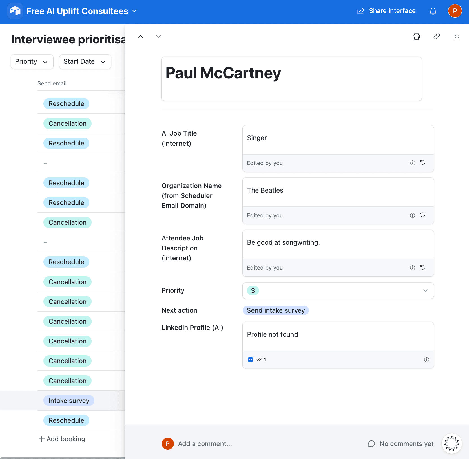Open the user account avatar menu
469x459 pixels.
(455, 11)
